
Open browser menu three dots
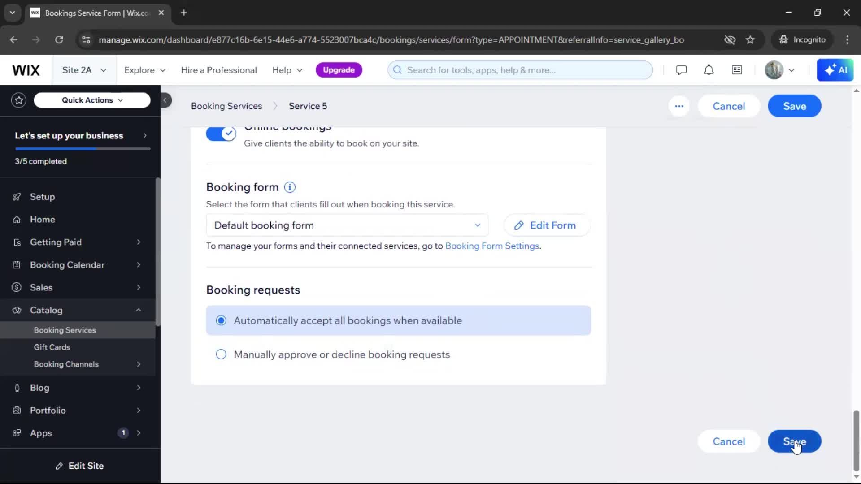coord(847,40)
